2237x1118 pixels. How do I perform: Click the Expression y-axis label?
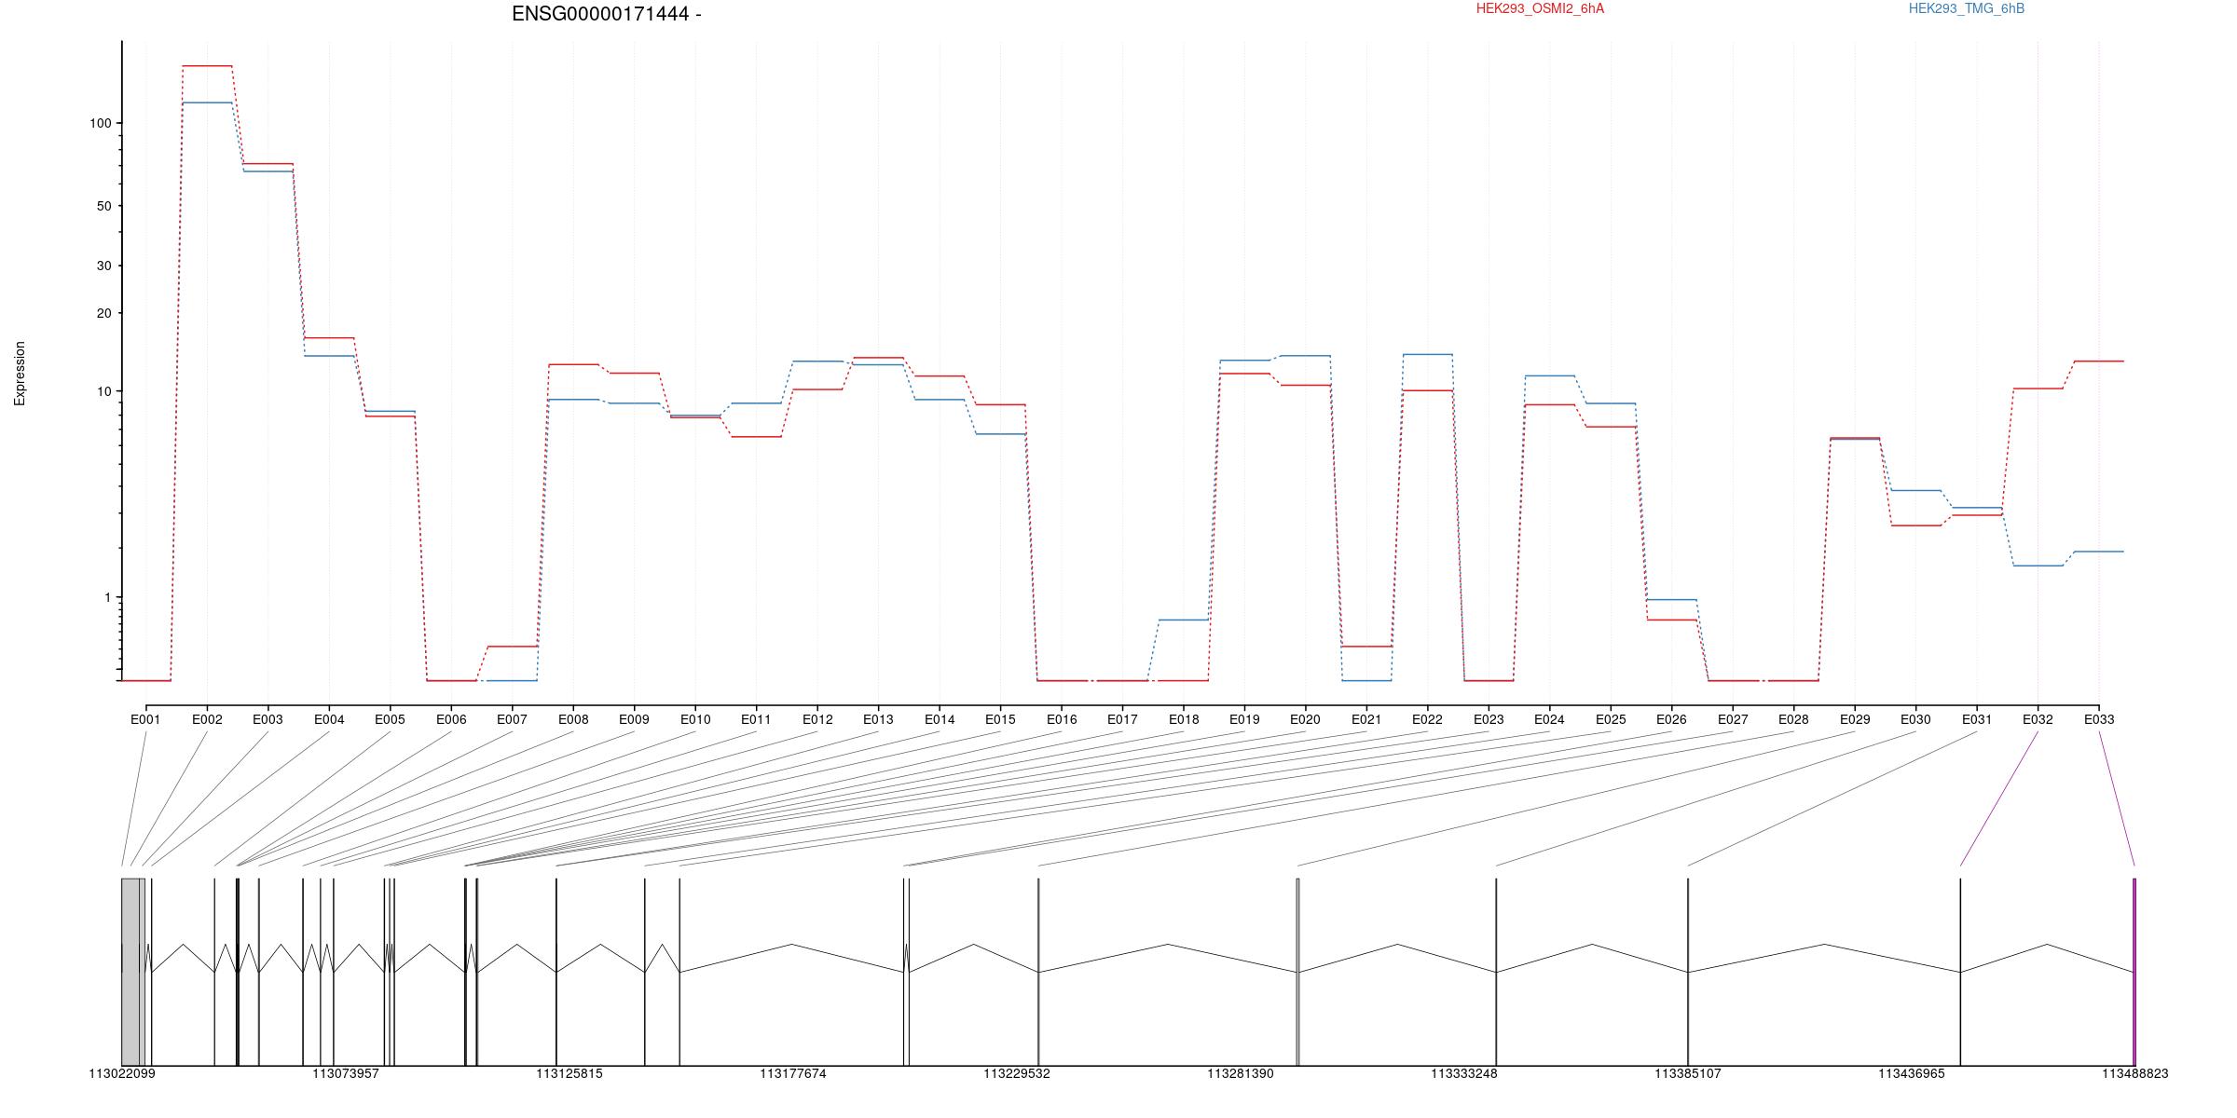coord(20,374)
